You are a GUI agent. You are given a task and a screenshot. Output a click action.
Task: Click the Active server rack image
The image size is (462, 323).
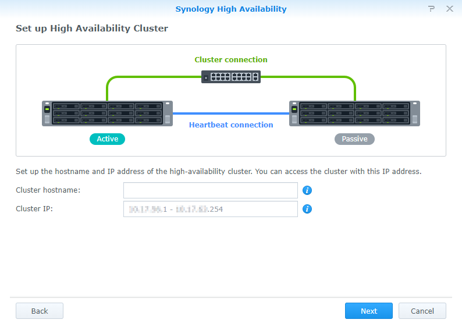(107, 113)
